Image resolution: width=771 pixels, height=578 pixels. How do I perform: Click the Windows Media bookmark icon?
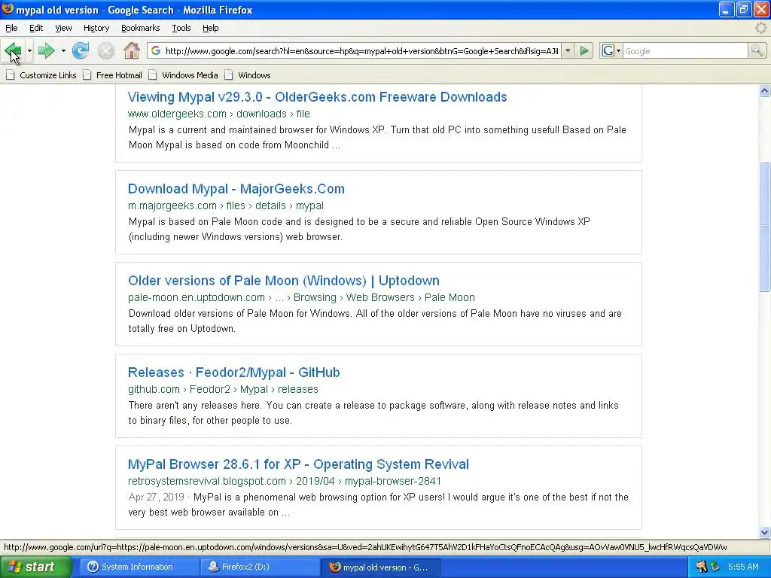(x=153, y=75)
